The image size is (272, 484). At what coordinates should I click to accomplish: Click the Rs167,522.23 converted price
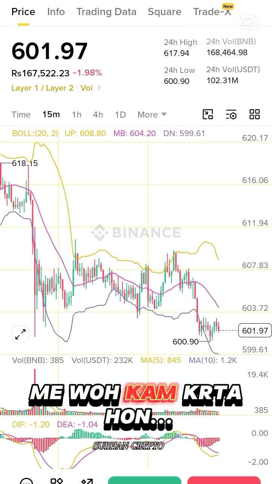point(40,73)
